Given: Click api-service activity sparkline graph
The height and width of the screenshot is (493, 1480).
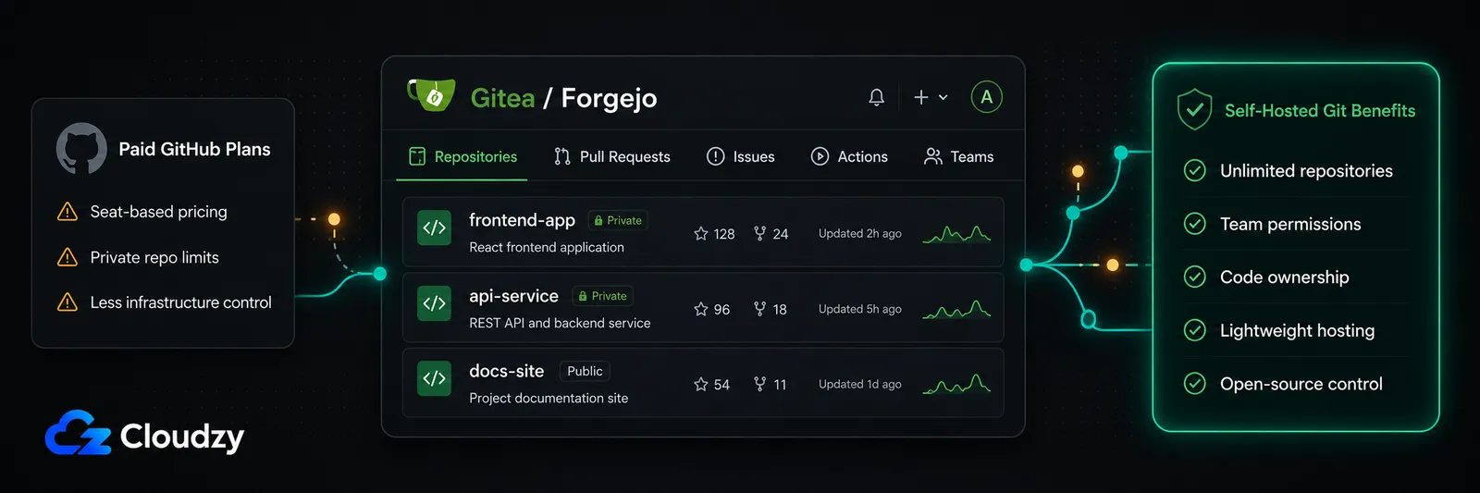Looking at the screenshot, I should (956, 309).
